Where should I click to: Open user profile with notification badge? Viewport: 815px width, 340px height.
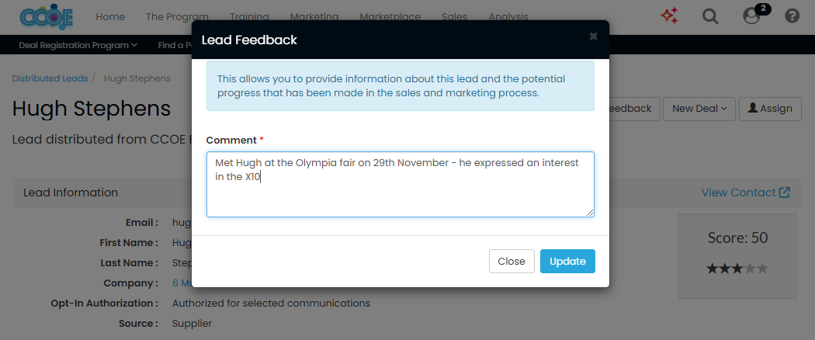point(751,16)
